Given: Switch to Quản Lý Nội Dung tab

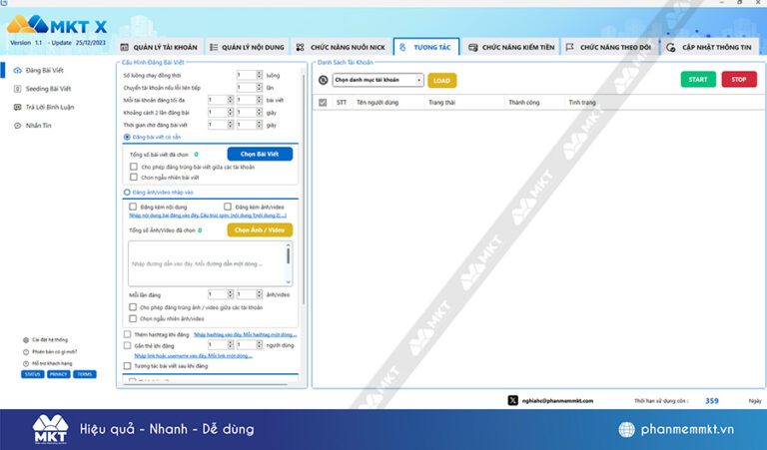Looking at the screenshot, I should [x=247, y=47].
